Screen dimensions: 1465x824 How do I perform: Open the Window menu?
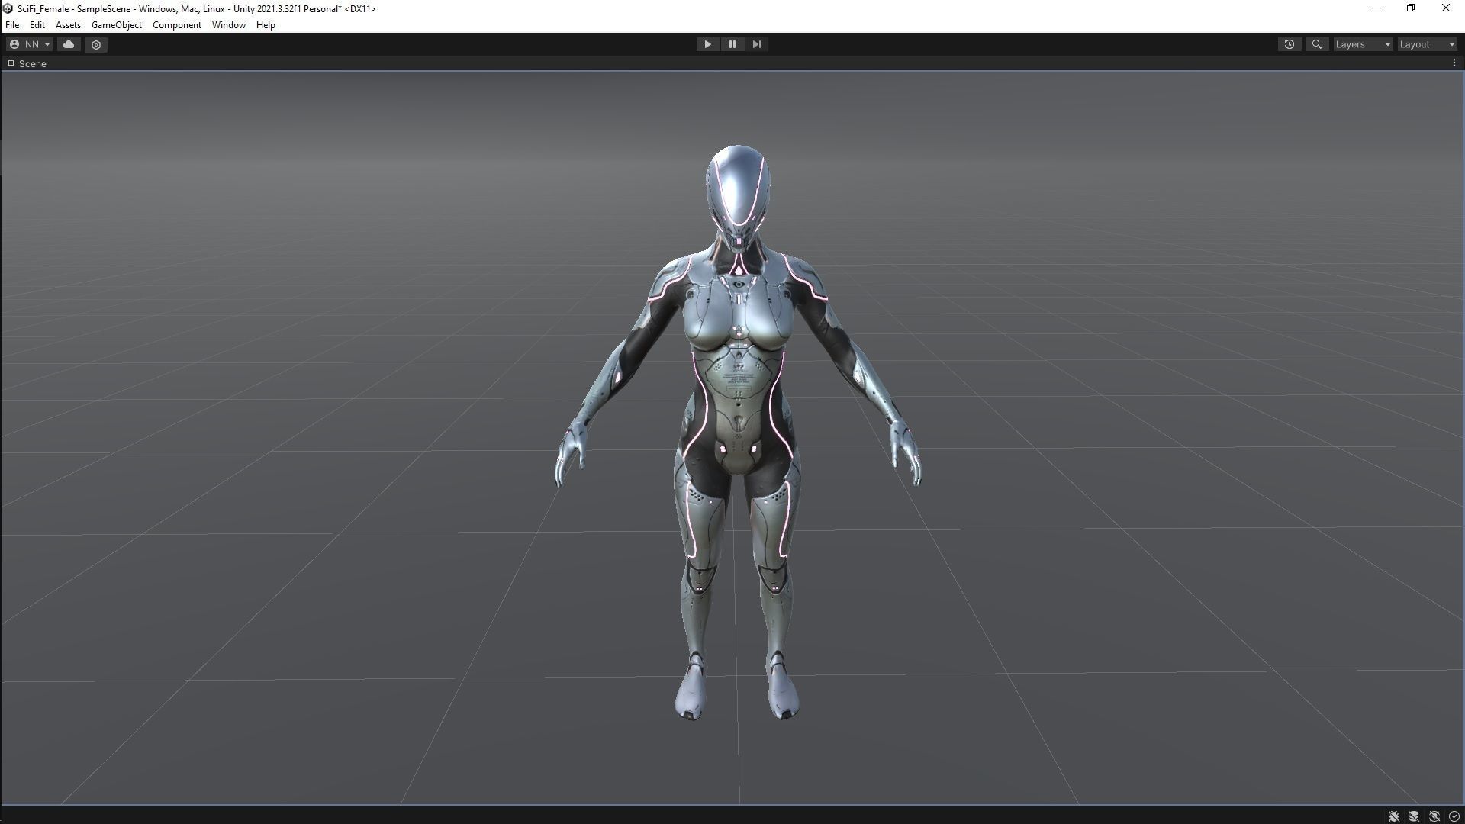coord(229,25)
